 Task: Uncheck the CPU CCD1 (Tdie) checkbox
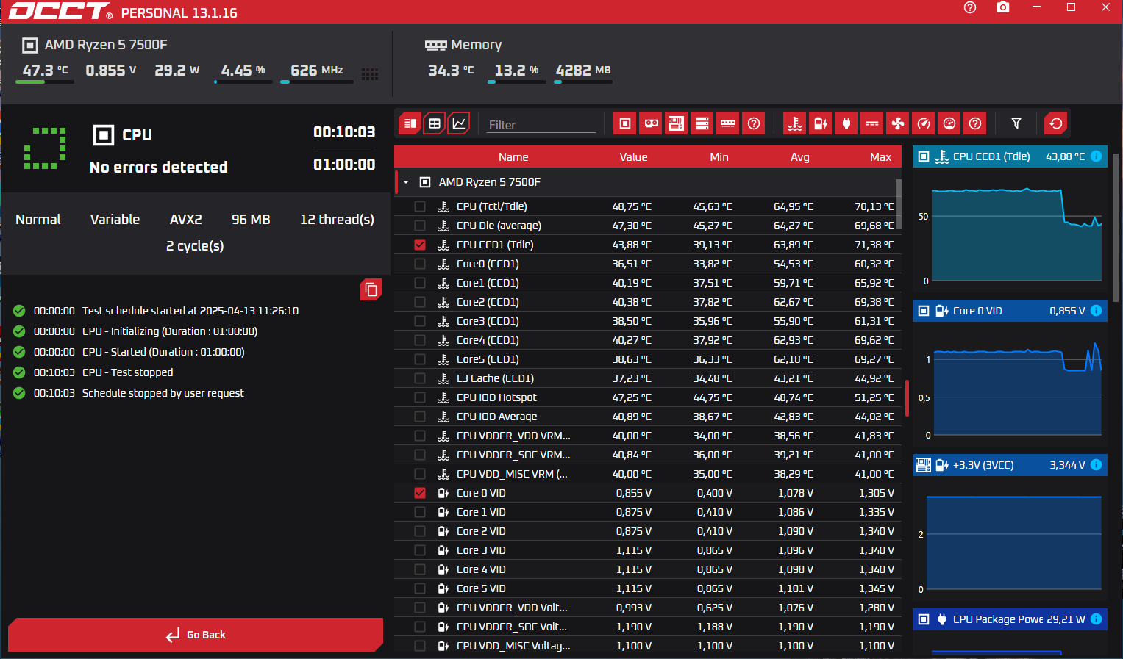point(420,245)
